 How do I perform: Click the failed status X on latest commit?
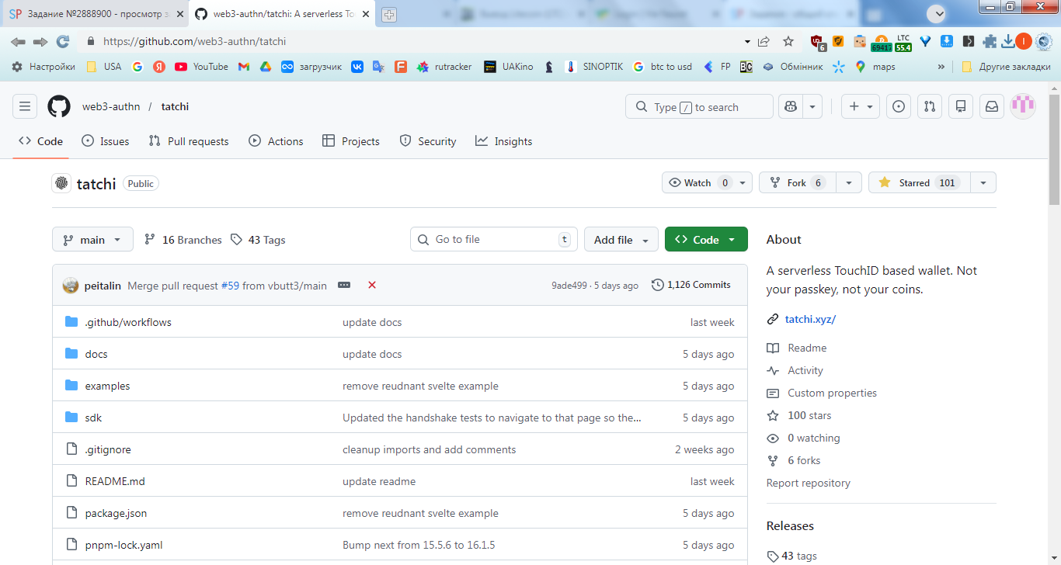(372, 285)
